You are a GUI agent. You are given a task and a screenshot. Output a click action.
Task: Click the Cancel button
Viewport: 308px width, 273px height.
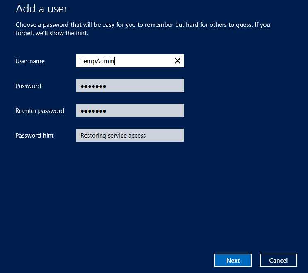click(278, 260)
